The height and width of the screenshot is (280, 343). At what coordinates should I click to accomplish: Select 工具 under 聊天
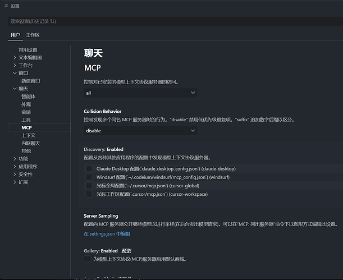(26, 120)
